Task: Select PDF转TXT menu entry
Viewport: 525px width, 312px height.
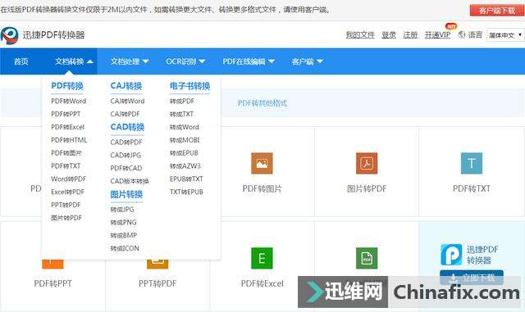Action: [x=66, y=166]
